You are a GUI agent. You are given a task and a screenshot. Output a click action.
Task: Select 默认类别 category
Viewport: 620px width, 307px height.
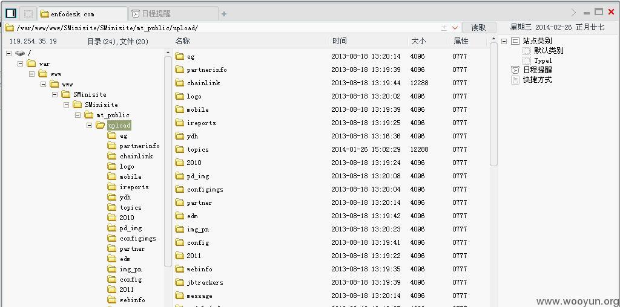[x=549, y=51]
